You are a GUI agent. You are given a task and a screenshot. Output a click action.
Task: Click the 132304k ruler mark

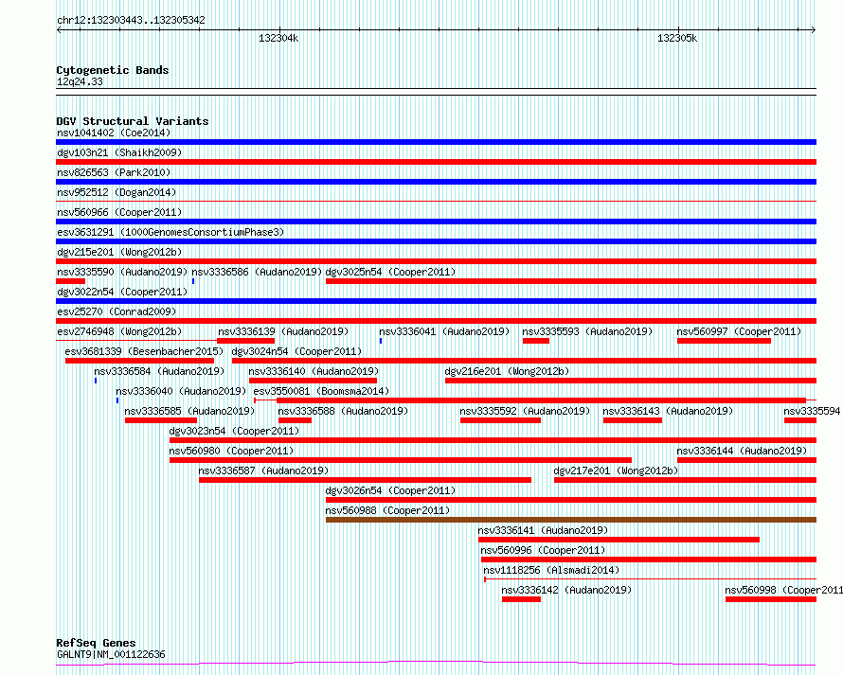click(278, 38)
